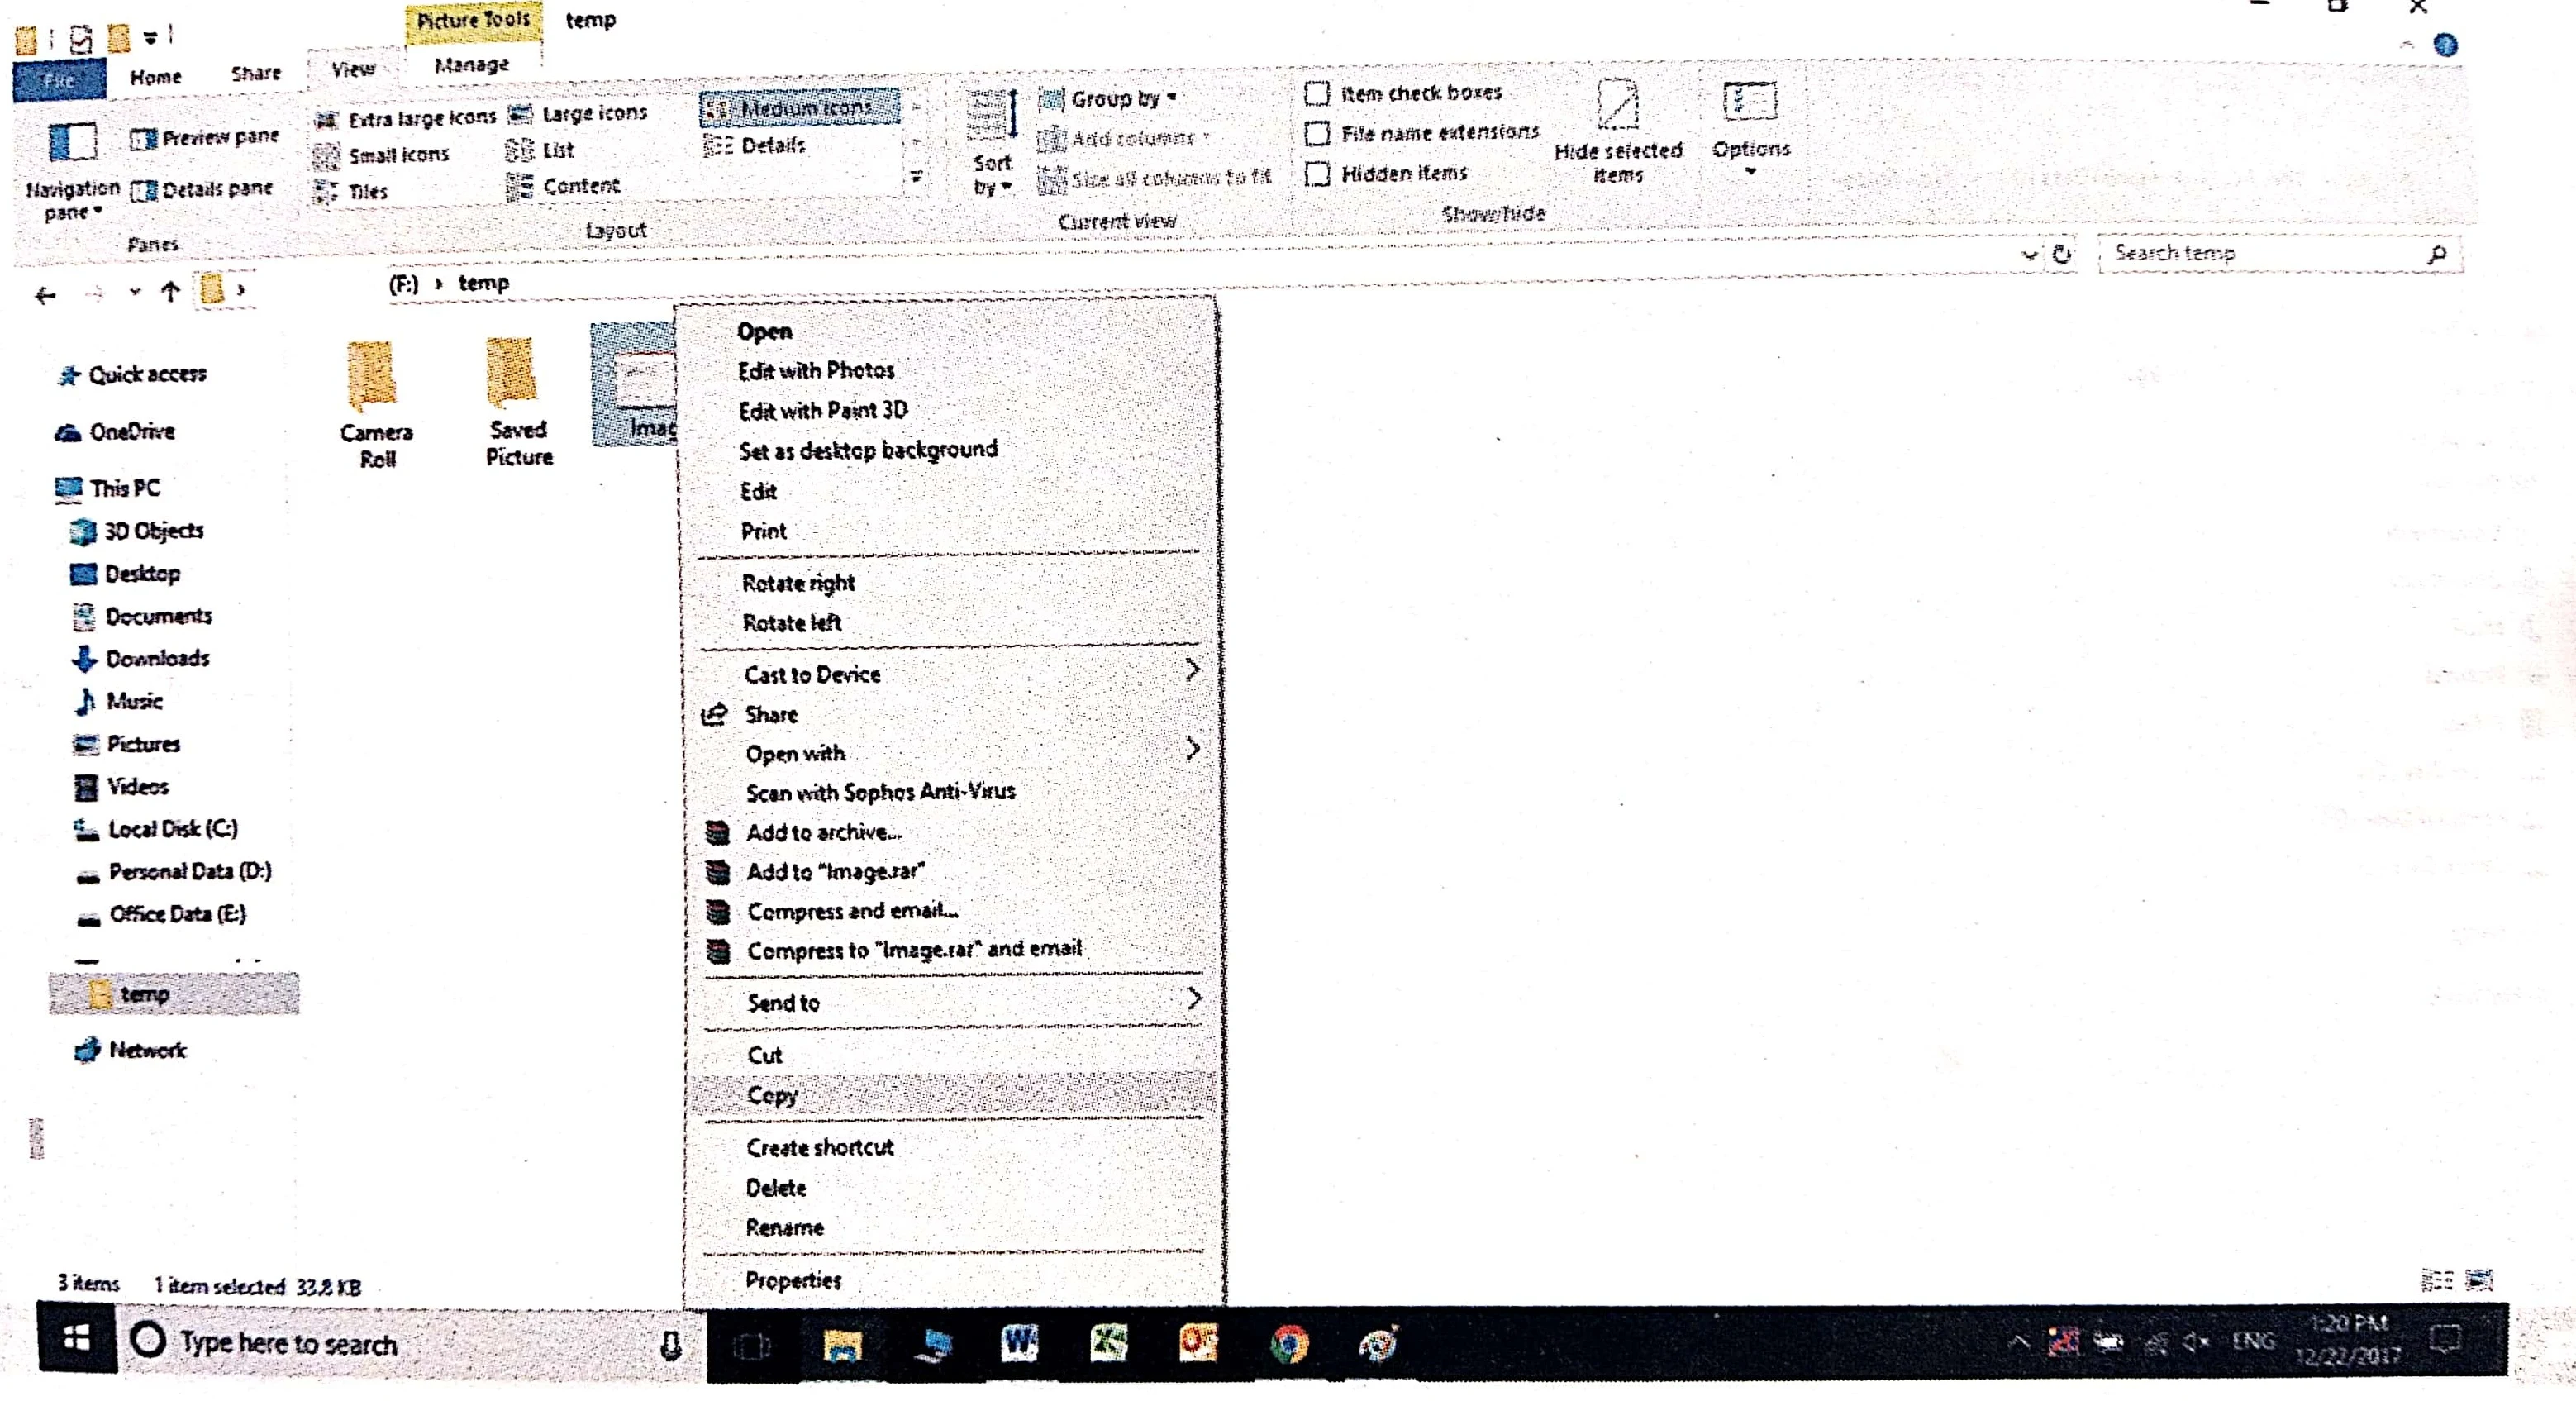The image size is (2576, 1401).
Task: Select Rotate right in context menu
Action: pos(798,583)
